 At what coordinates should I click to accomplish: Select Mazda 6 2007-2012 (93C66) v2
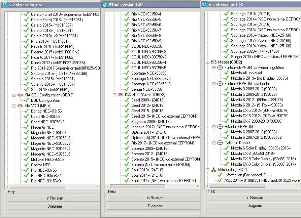click(256, 137)
